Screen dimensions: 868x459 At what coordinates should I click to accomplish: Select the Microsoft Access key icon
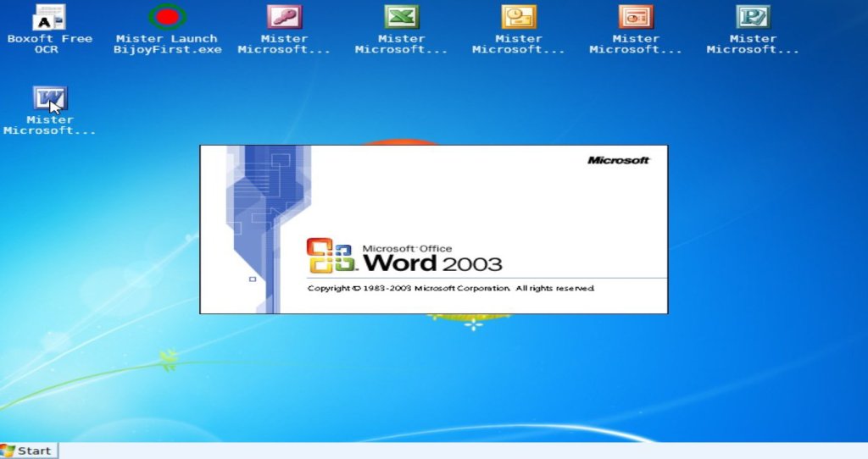(x=284, y=17)
